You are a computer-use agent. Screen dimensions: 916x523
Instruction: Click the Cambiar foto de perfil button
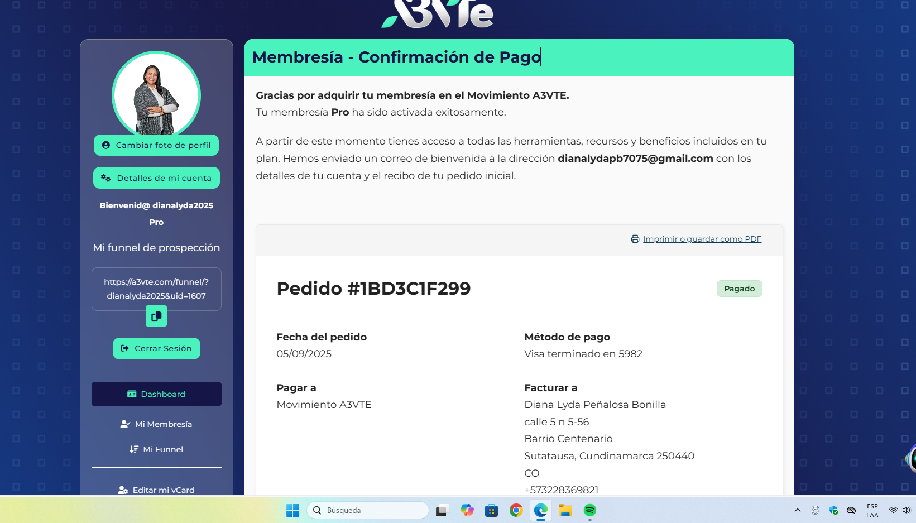[156, 145]
